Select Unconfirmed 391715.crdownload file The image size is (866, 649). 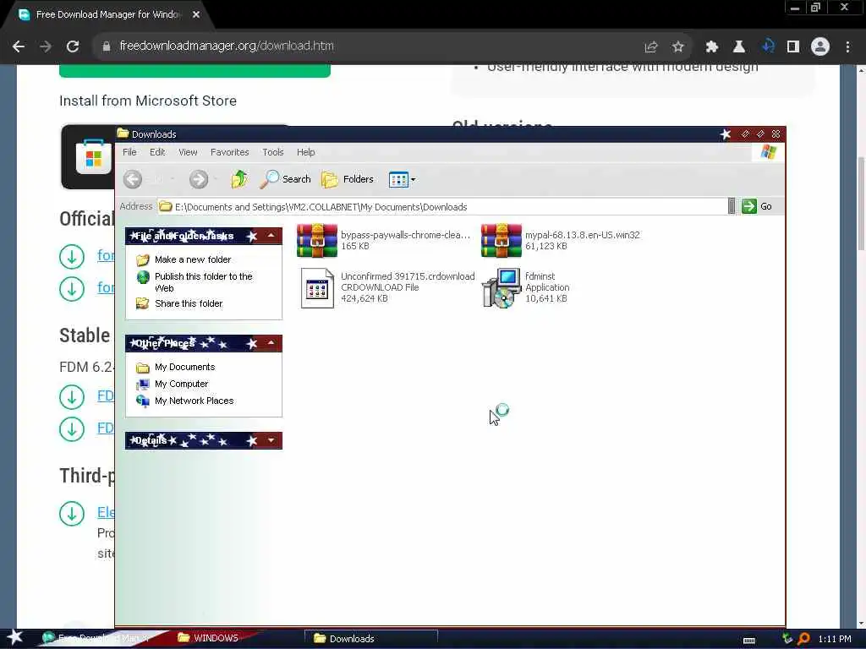386,287
